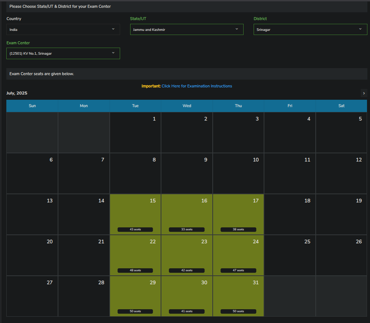Select July 15 with 43 seats
Viewport: 370px width, 323px height.
click(135, 214)
